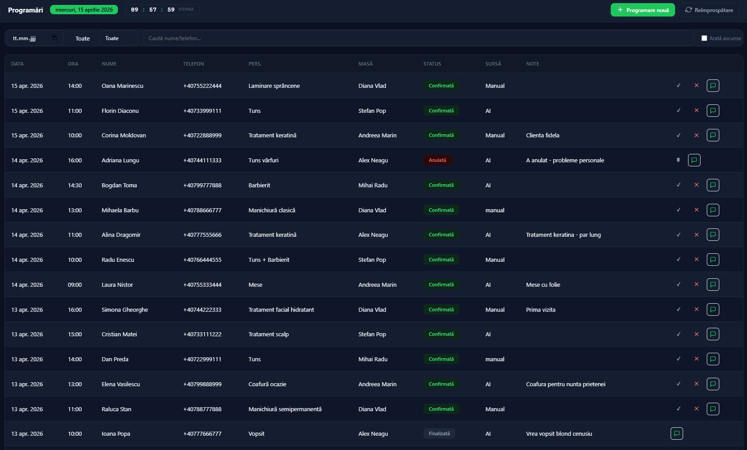
Task: Open message icon for Corina Moldovan
Action: (713, 135)
